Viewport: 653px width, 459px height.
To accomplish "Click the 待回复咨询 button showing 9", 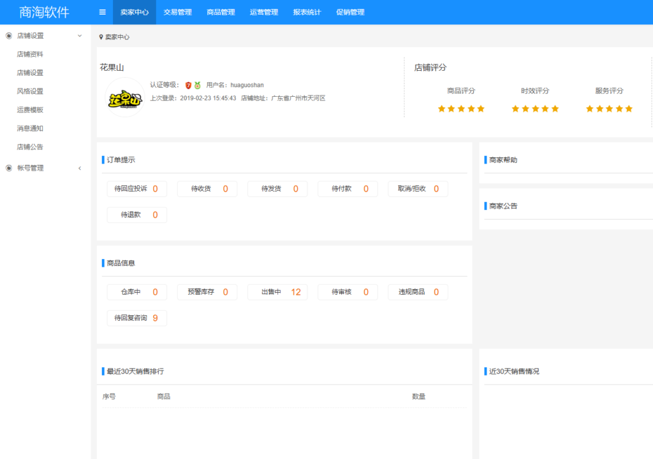I will [136, 318].
